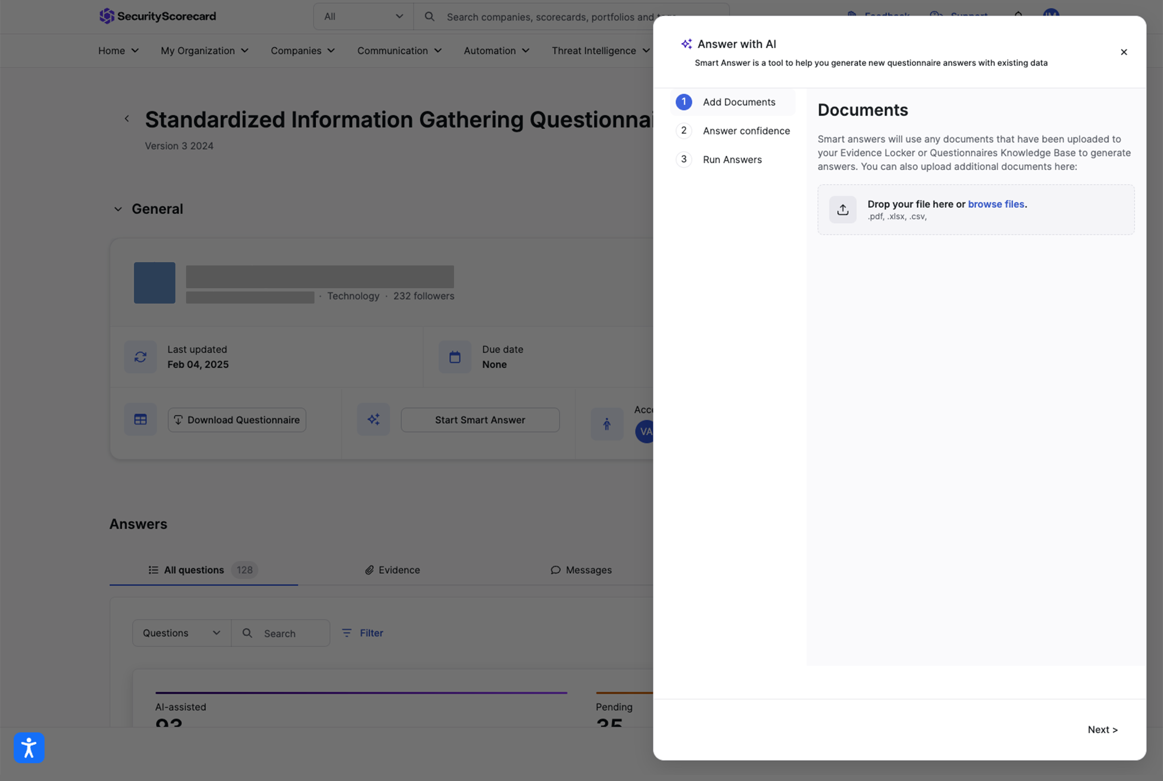The image size is (1163, 781).
Task: Click the file drop zone area
Action: point(976,210)
